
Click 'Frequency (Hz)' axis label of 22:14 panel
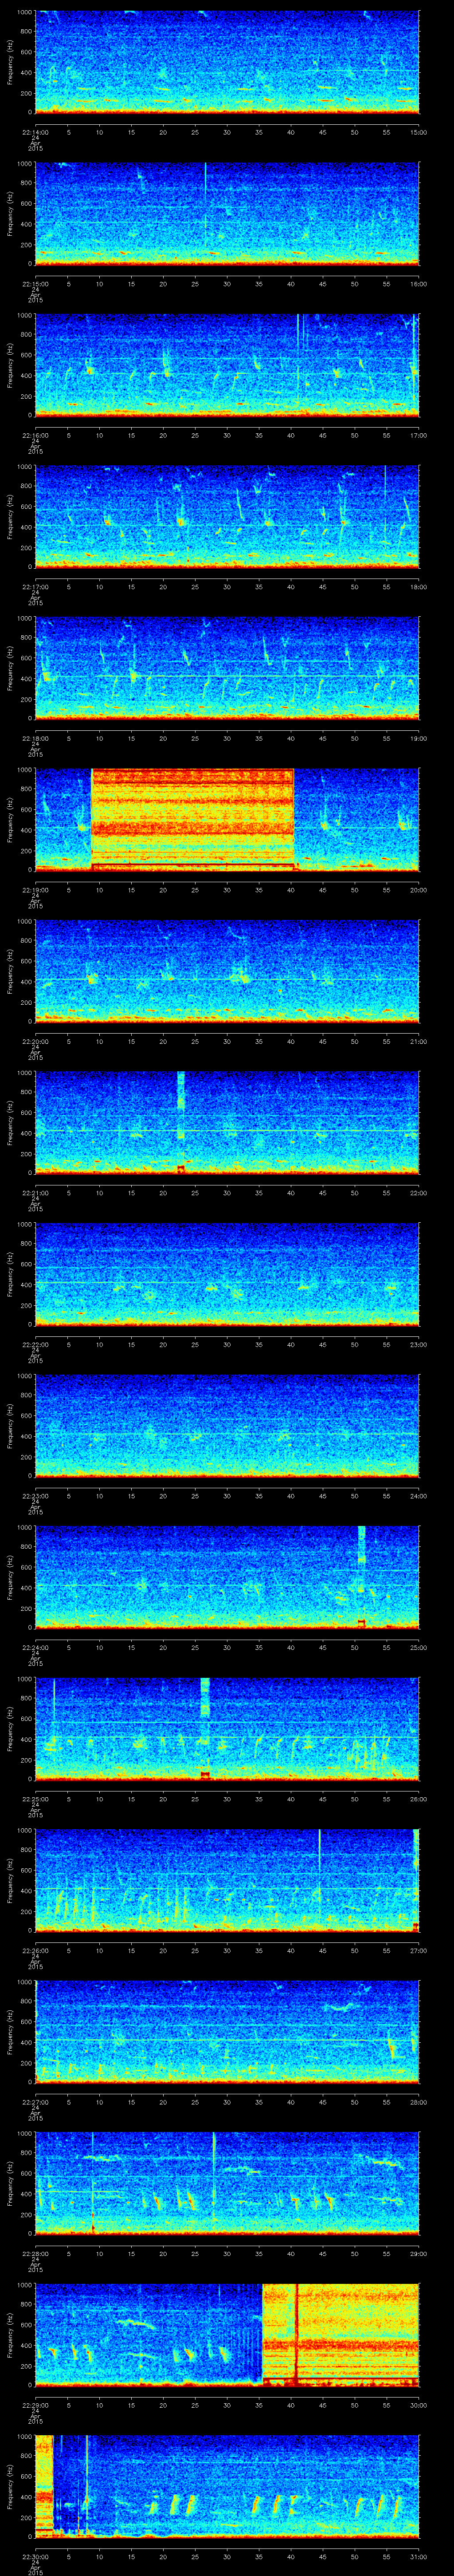tap(10, 62)
